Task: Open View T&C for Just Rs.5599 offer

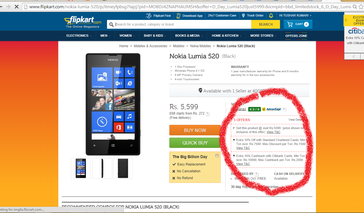Action: 273,132
